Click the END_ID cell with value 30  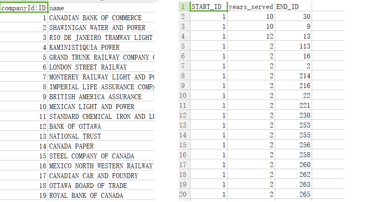293,16
